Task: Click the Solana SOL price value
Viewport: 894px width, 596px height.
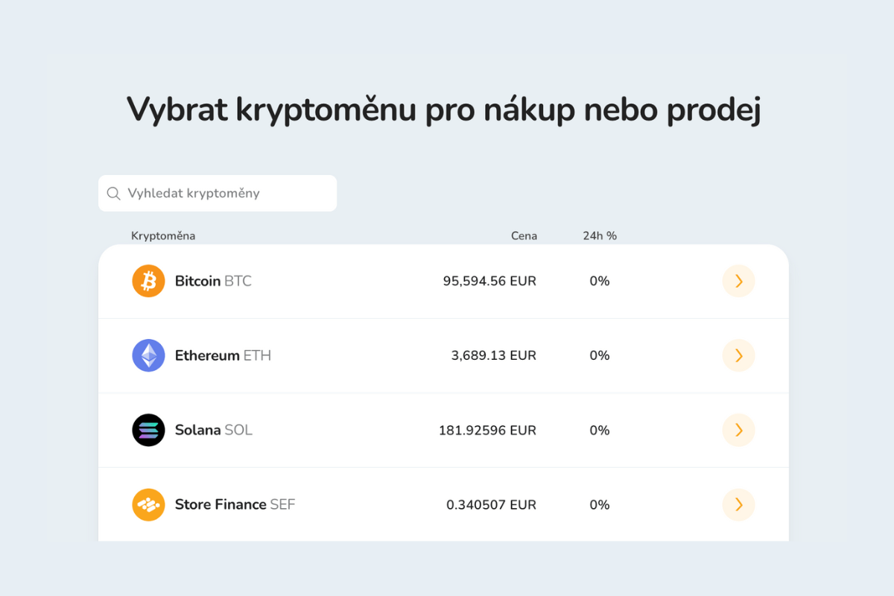Action: pyautogui.click(x=489, y=430)
